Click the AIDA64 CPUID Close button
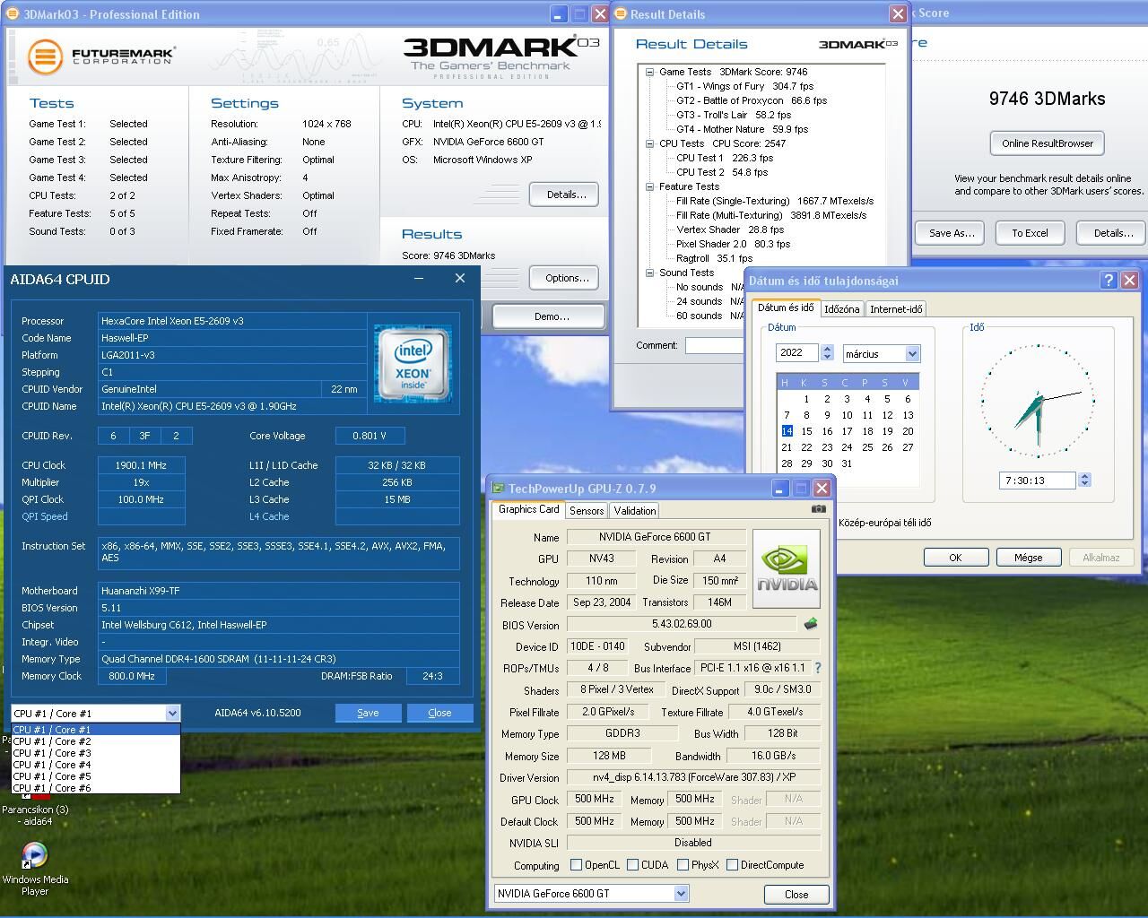The height and width of the screenshot is (918, 1148). (x=439, y=713)
